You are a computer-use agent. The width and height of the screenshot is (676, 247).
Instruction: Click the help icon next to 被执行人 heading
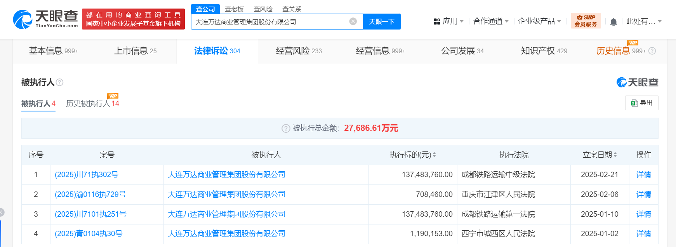[x=59, y=82]
